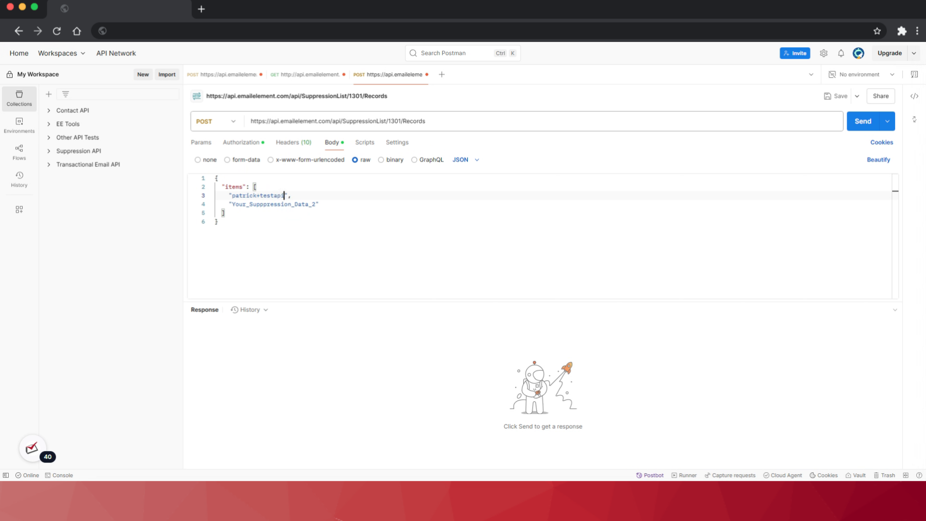This screenshot has width=926, height=521.
Task: Switch to the Authorization tab
Action: (244, 142)
